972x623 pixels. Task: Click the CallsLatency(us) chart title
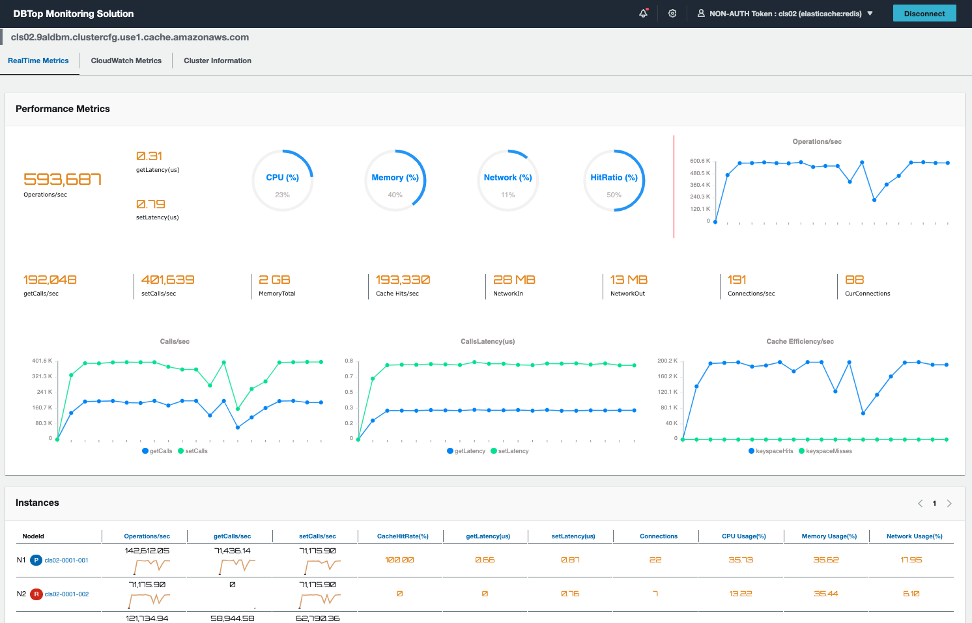tap(488, 341)
